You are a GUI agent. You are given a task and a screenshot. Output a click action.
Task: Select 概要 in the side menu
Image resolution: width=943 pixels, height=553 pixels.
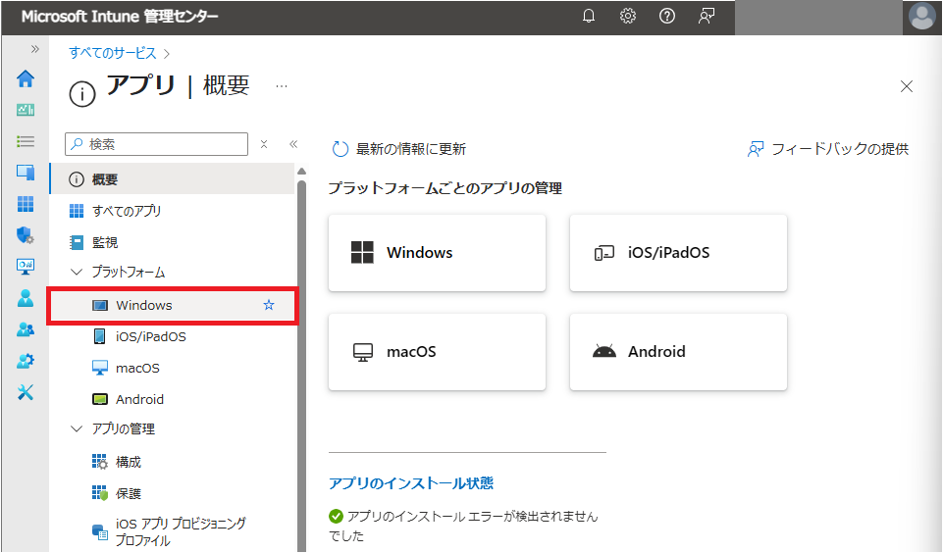point(172,179)
